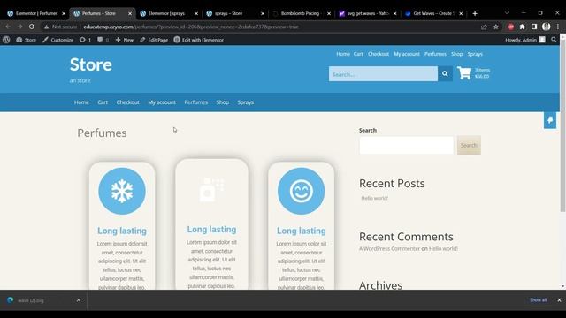The image size is (566, 318).
Task: Click the red ABP extension icon
Action: point(510,26)
